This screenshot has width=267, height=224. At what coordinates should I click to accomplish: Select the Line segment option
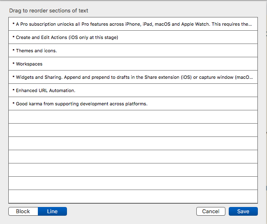tap(52, 211)
